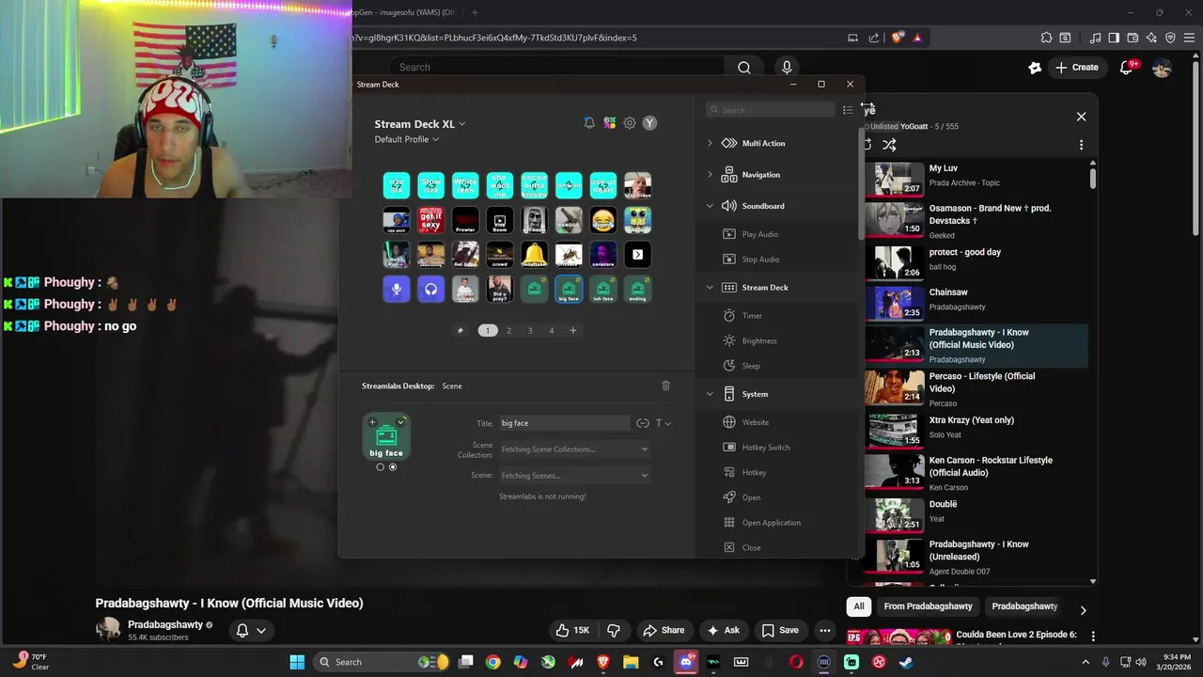The image size is (1203, 677).
Task: Choose the Hotkey Switch action
Action: click(x=766, y=448)
